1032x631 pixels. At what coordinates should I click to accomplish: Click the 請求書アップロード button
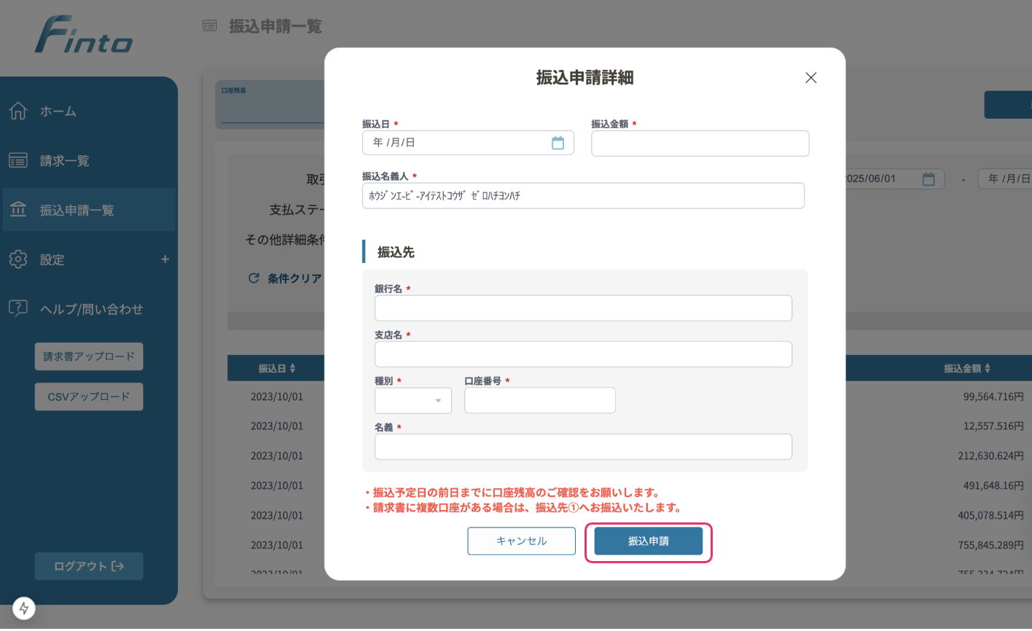pos(89,356)
